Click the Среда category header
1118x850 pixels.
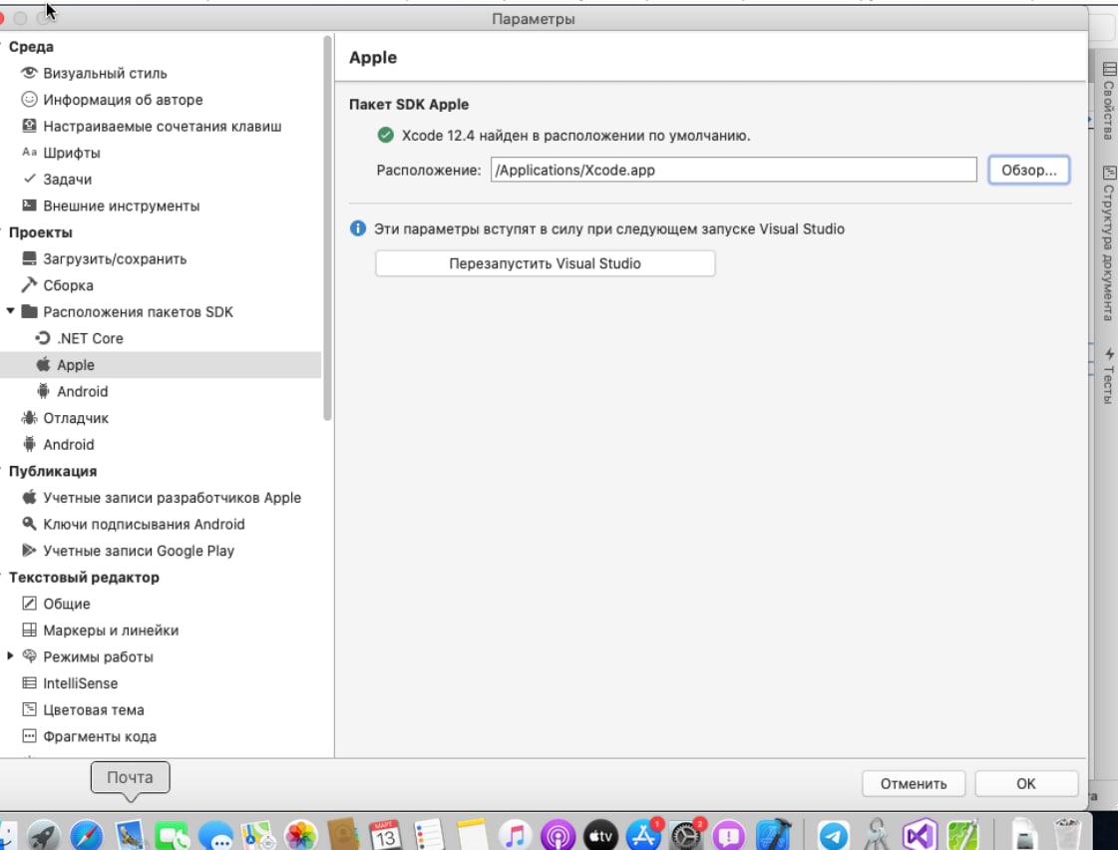pyautogui.click(x=31, y=46)
